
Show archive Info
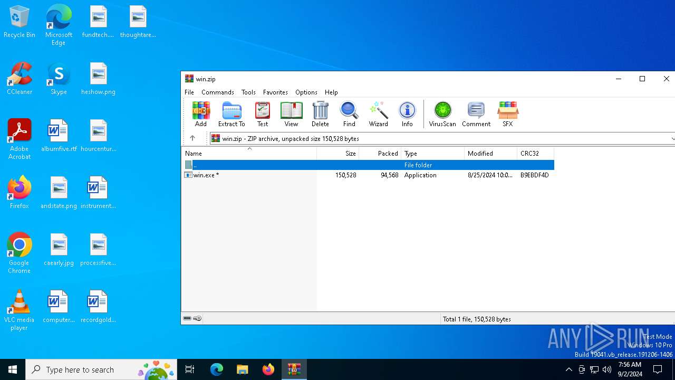tap(407, 114)
